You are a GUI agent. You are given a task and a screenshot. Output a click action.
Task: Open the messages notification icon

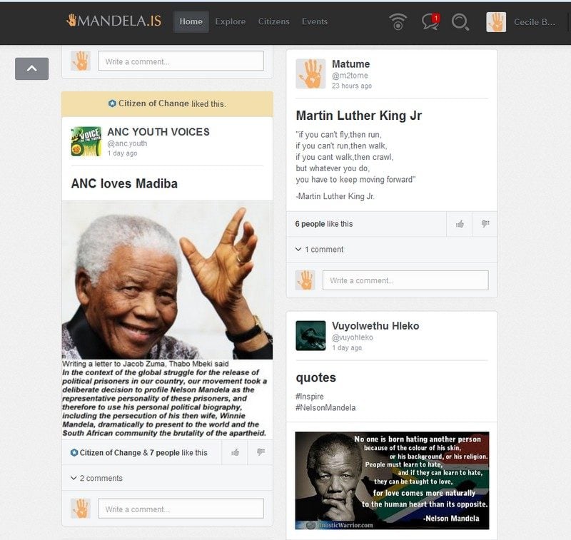pos(430,22)
